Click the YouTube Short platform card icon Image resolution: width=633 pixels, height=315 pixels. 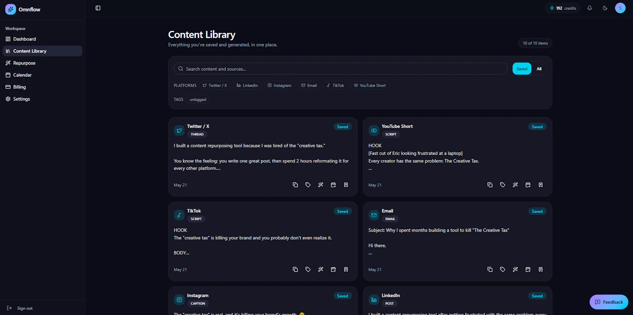374,130
